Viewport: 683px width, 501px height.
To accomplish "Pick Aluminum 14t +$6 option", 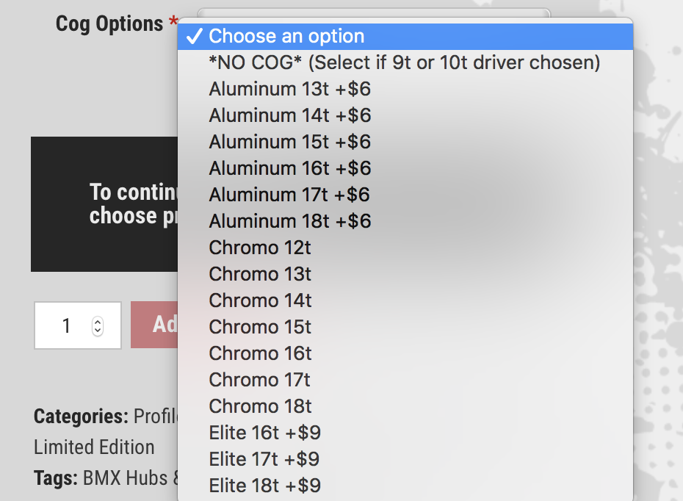I will pyautogui.click(x=289, y=115).
